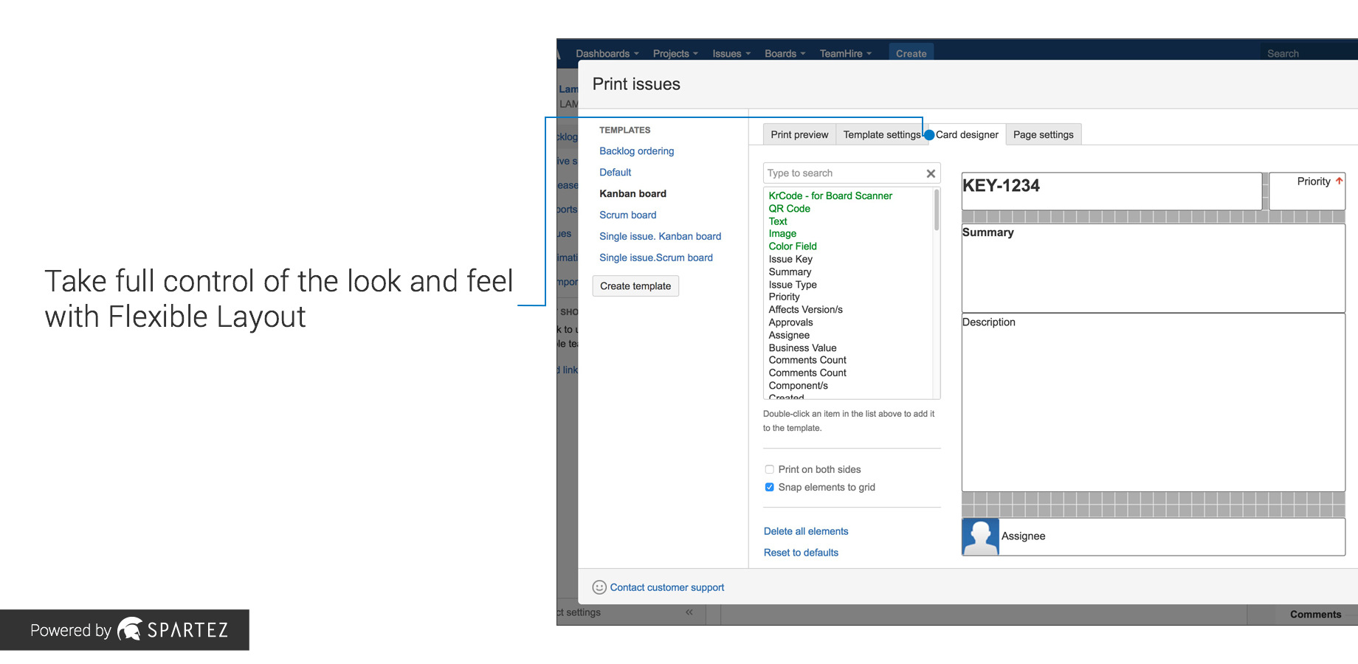Open the Issues dropdown menu

coord(731,54)
